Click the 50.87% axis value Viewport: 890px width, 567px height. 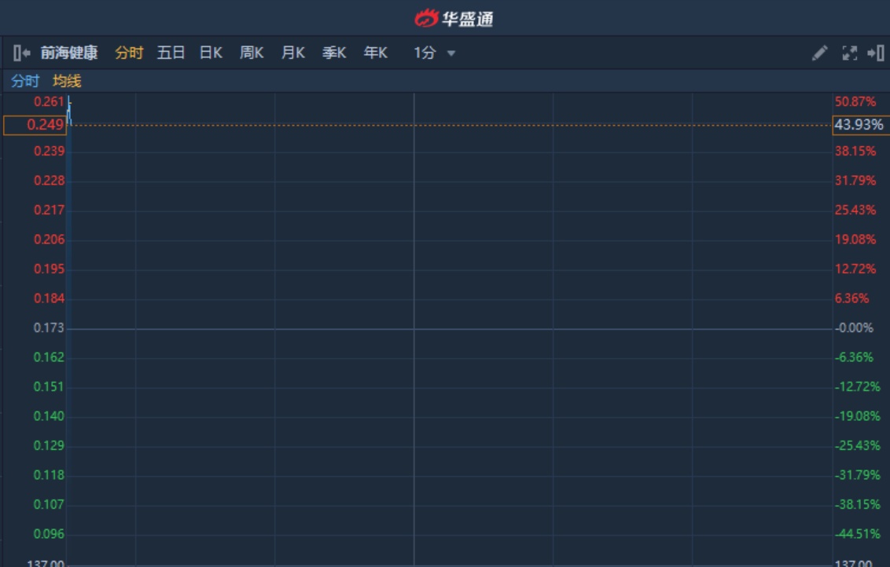pyautogui.click(x=855, y=101)
